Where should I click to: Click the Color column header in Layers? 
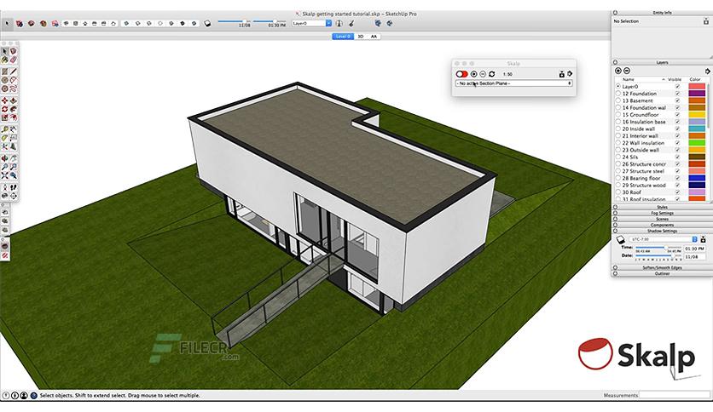pyautogui.click(x=695, y=79)
